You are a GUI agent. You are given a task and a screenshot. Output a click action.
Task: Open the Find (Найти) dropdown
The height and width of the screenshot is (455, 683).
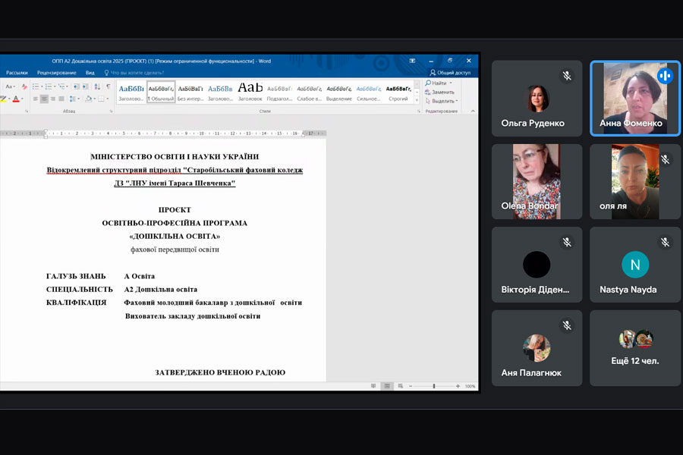point(451,83)
